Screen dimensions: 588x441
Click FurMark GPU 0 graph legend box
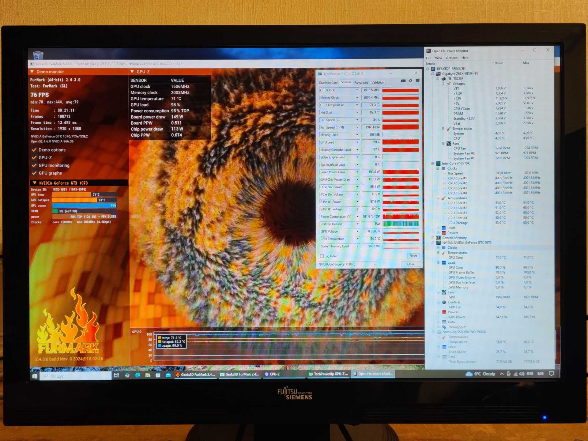pyautogui.click(x=171, y=342)
